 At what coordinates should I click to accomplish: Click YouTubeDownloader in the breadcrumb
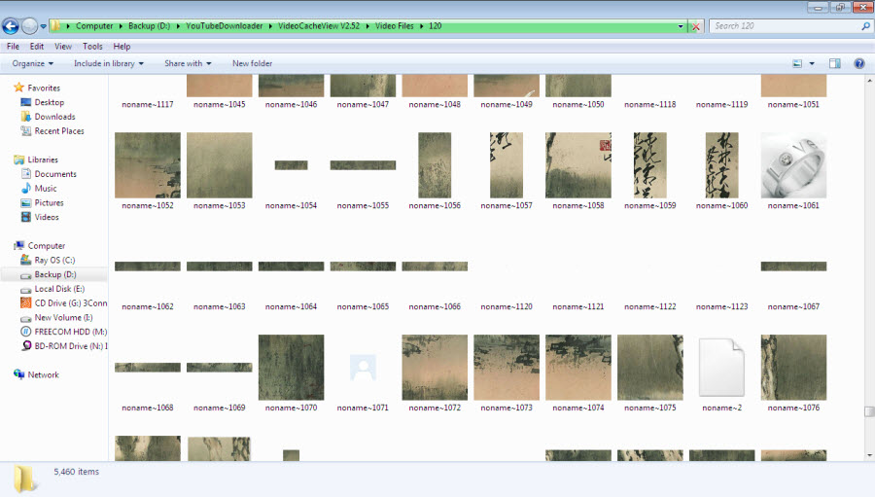click(x=224, y=26)
